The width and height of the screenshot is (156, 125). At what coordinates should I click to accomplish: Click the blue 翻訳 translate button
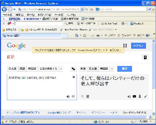[125, 69]
